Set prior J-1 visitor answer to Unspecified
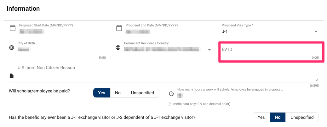Image resolution: width=327 pixels, height=127 pixels. [302, 117]
